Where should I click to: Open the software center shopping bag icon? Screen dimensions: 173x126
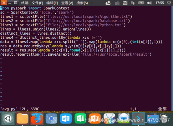(x=109, y=118)
